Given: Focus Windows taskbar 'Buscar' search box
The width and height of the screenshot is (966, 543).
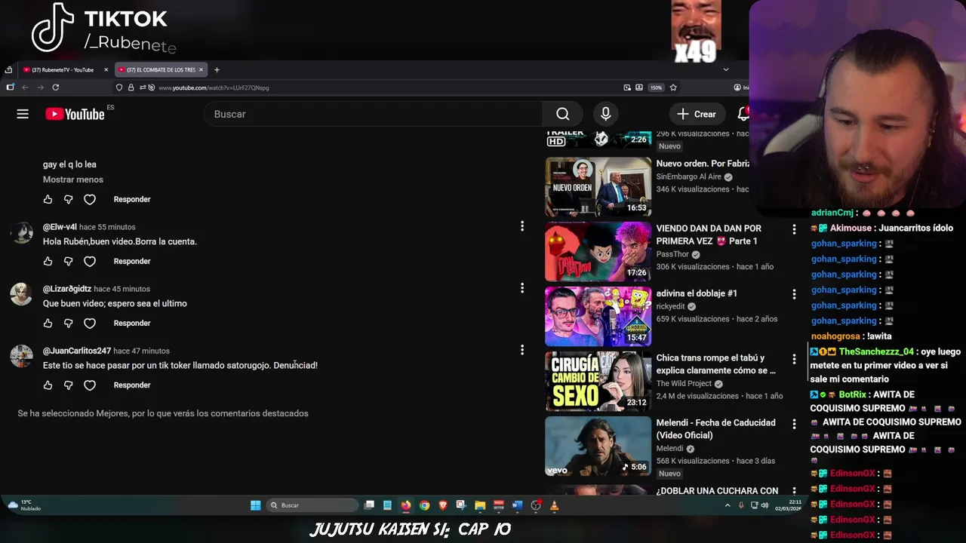Looking at the screenshot, I should [x=313, y=505].
